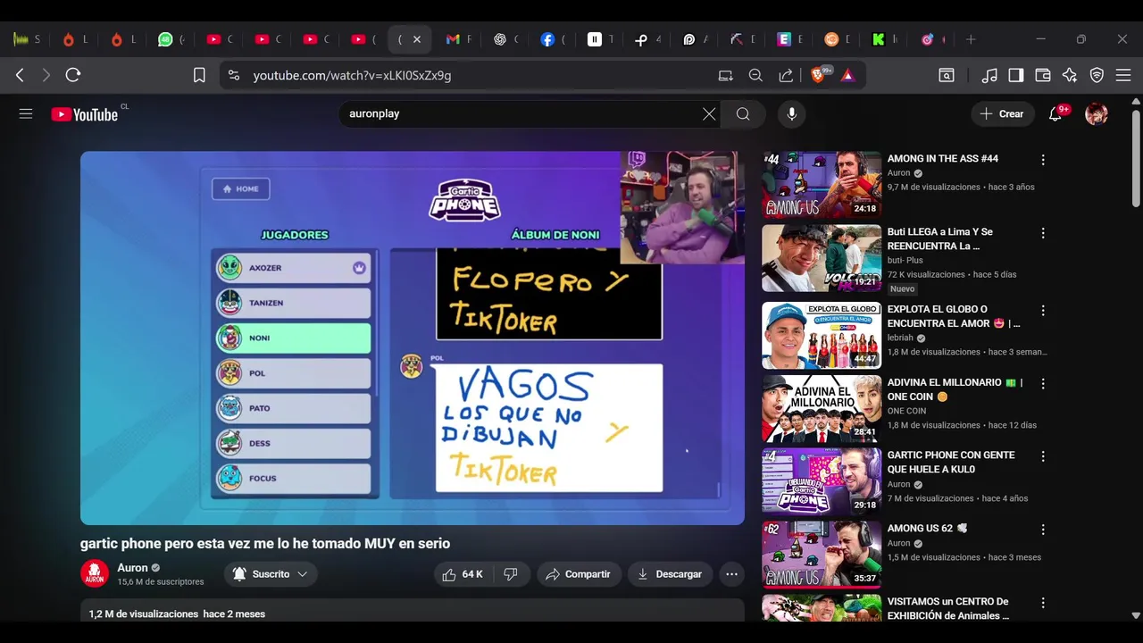Open the media control music-note icon
The image size is (1143, 643).
989,76
